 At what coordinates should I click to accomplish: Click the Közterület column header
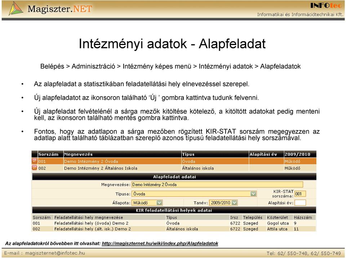(278, 217)
